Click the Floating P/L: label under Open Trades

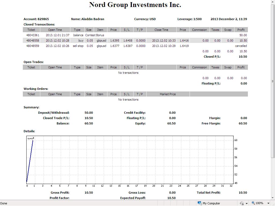[x=211, y=83]
